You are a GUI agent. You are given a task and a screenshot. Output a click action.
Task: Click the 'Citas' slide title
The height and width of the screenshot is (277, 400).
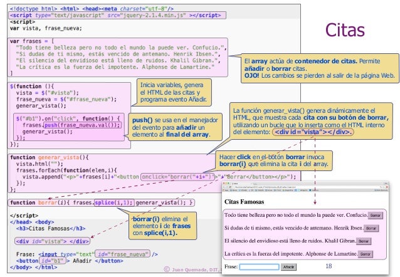(345, 30)
